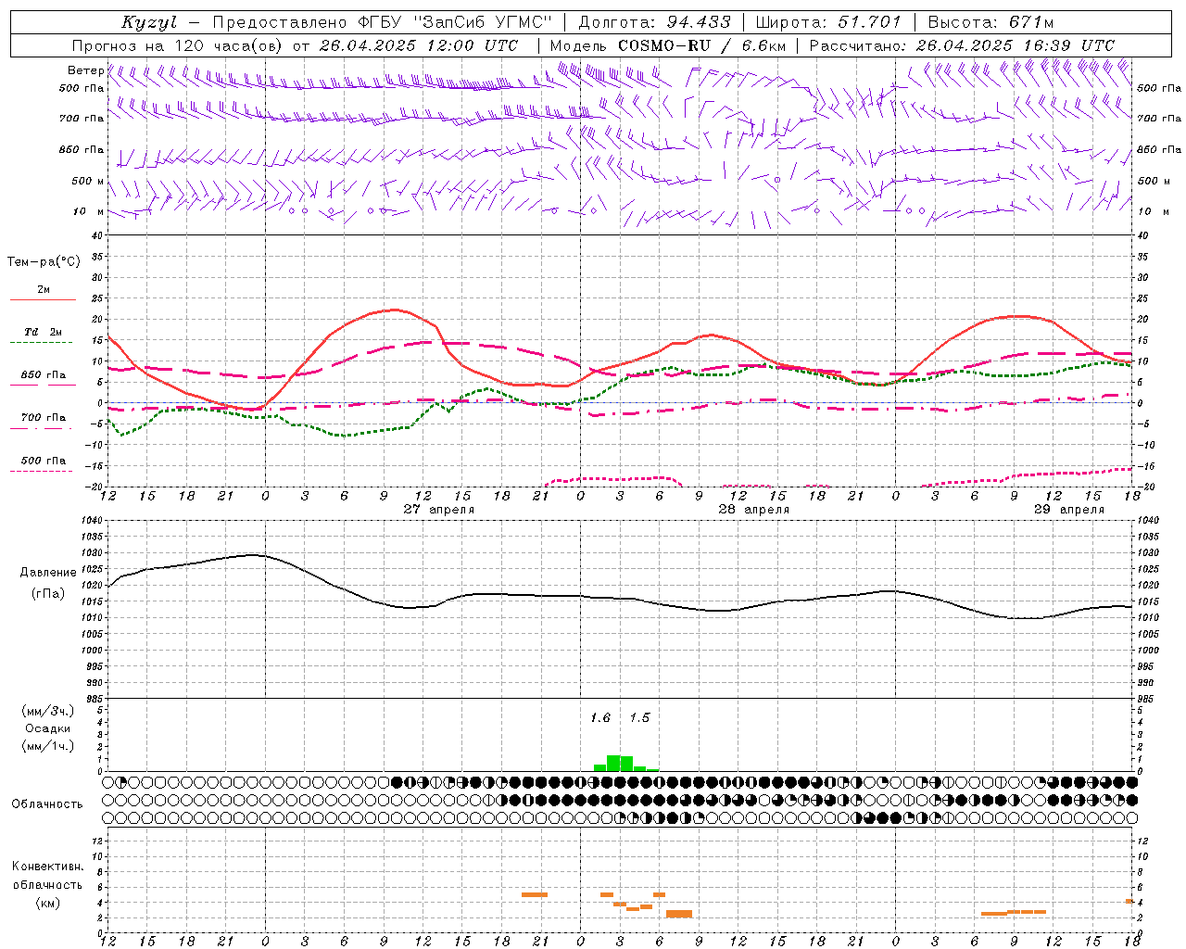The width and height of the screenshot is (1186, 949).
Task: Click the 1030 value on left pressure axis
Action: [x=92, y=553]
